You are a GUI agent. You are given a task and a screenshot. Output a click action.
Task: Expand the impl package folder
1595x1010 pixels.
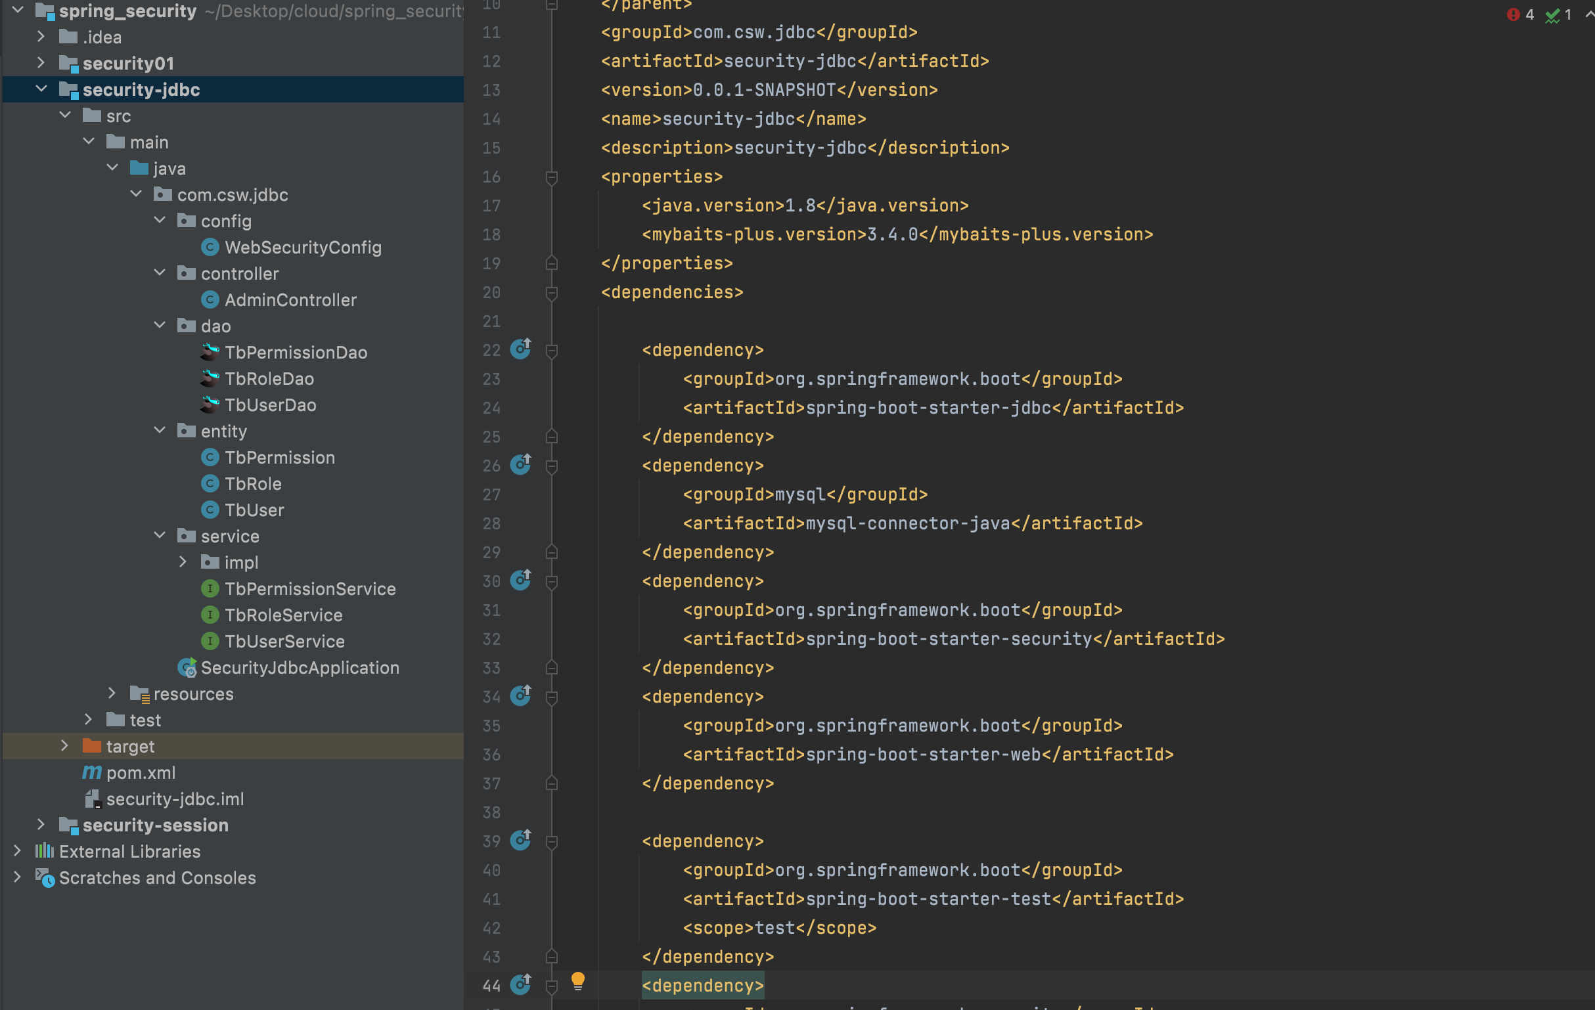[x=183, y=562]
